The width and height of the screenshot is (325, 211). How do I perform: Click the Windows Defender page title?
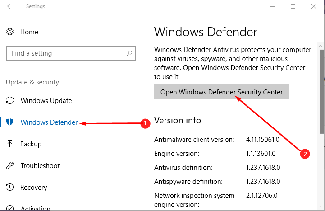click(x=206, y=32)
